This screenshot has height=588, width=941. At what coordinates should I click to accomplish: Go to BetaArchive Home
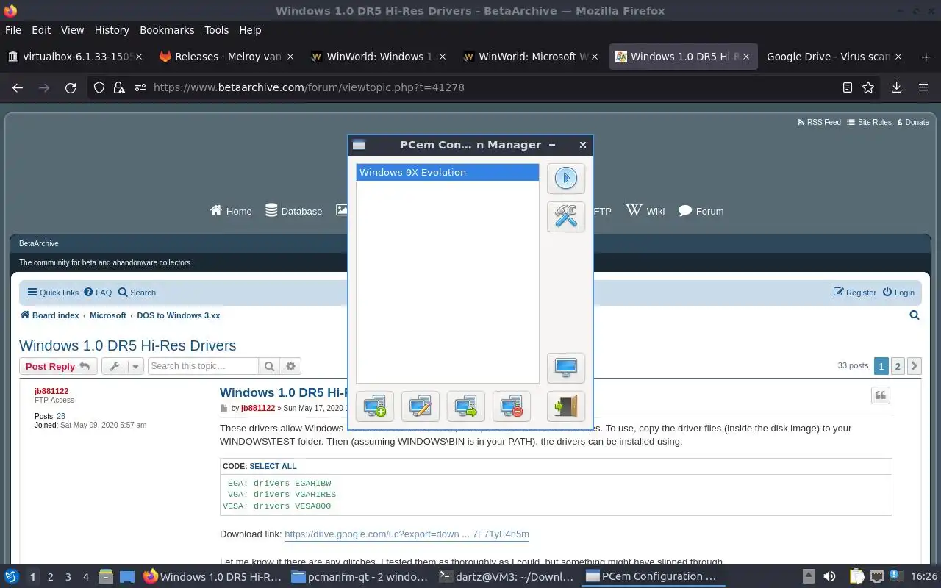click(x=231, y=211)
